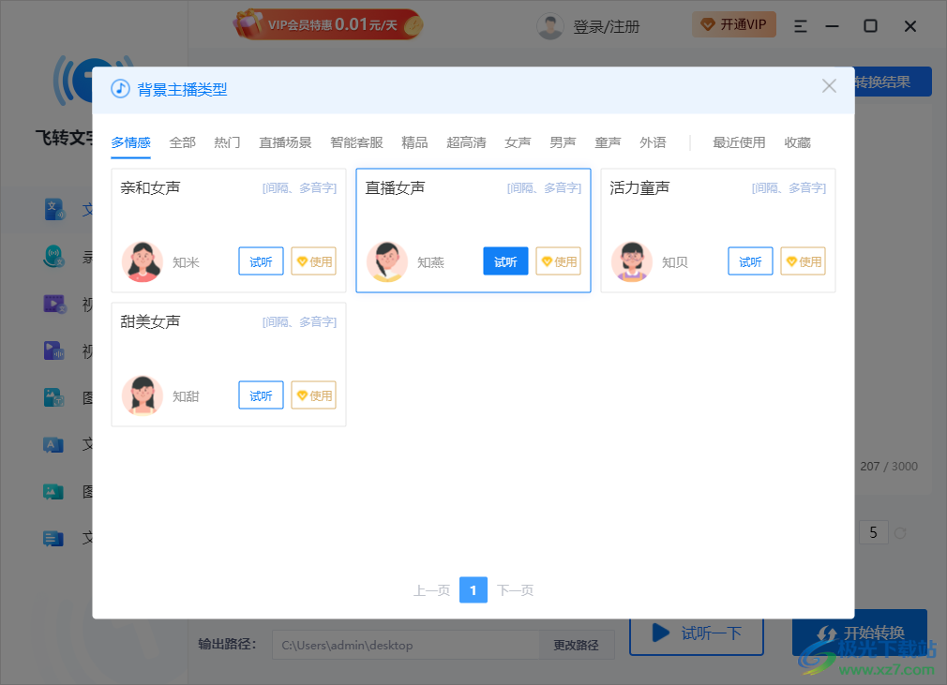View the 最近使用 tab
Screen dimensions: 947x685
pos(739,143)
